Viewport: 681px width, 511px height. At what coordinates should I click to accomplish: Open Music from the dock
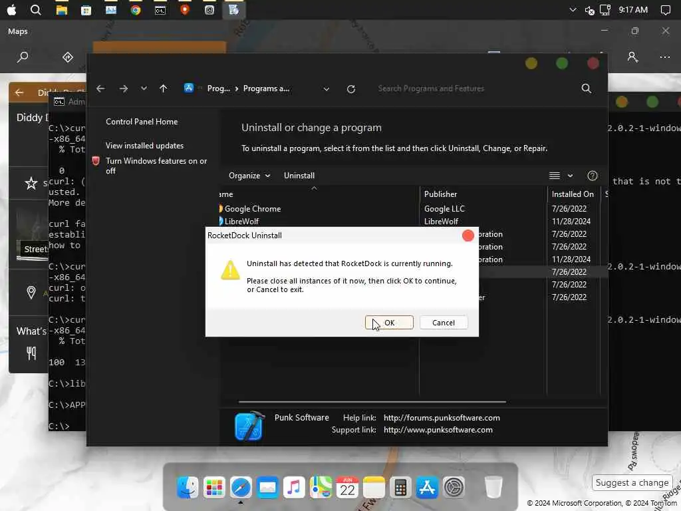coord(294,487)
